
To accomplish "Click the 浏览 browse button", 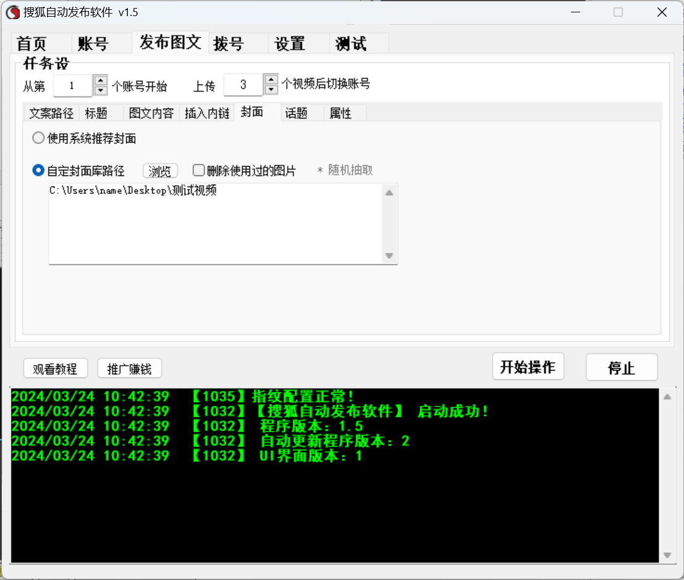I will (x=160, y=171).
